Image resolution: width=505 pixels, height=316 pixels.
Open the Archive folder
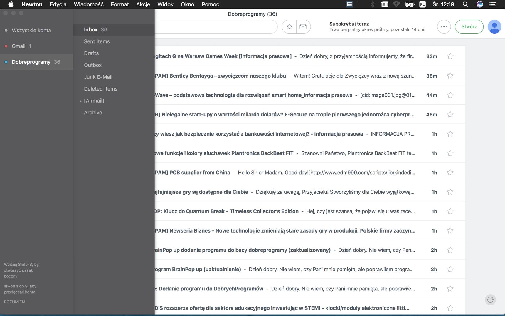click(x=114, y=113)
